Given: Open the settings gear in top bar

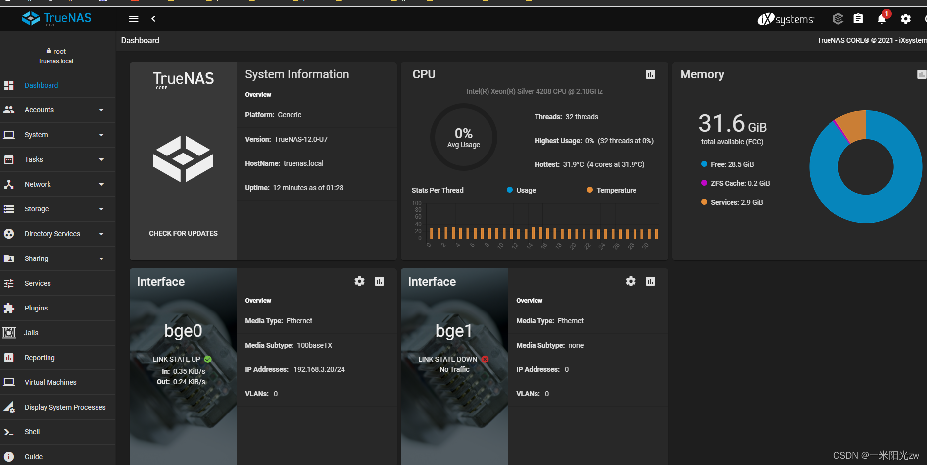Looking at the screenshot, I should tap(906, 19).
